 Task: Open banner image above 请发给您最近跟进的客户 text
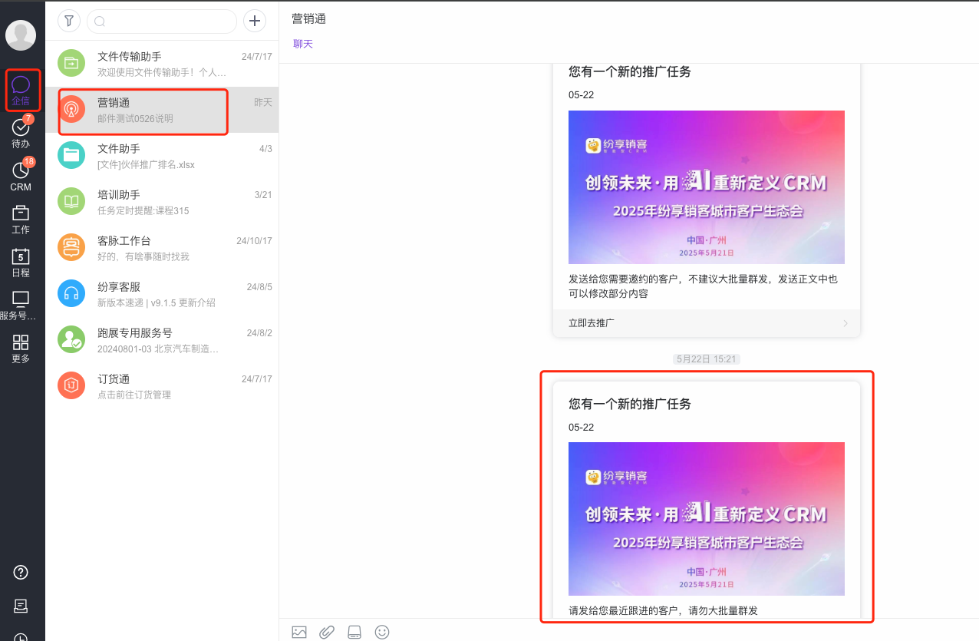pos(707,519)
